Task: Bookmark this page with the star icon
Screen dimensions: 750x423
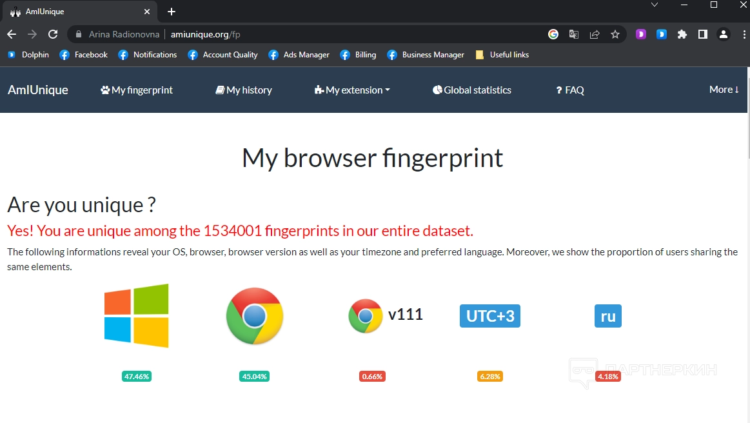Action: coord(615,34)
